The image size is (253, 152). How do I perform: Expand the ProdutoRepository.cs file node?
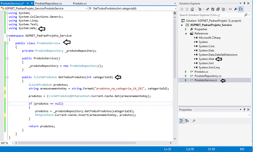[x=186, y=76]
